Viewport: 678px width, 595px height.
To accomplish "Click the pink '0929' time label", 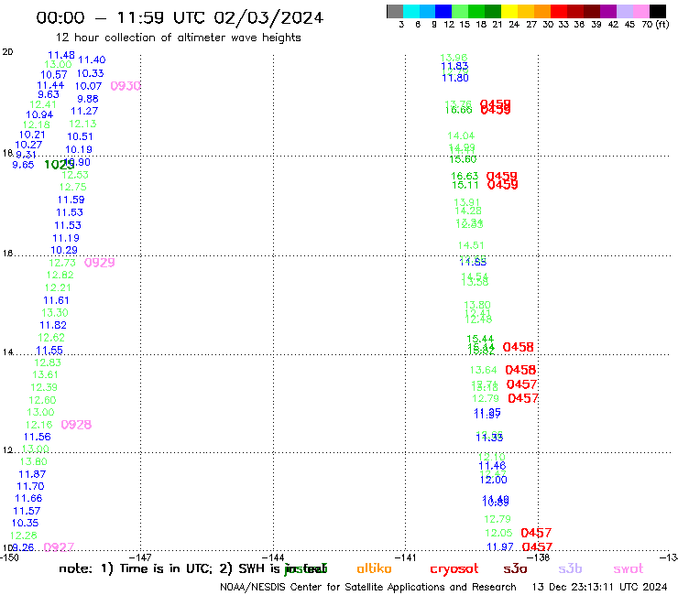I will pos(100,263).
